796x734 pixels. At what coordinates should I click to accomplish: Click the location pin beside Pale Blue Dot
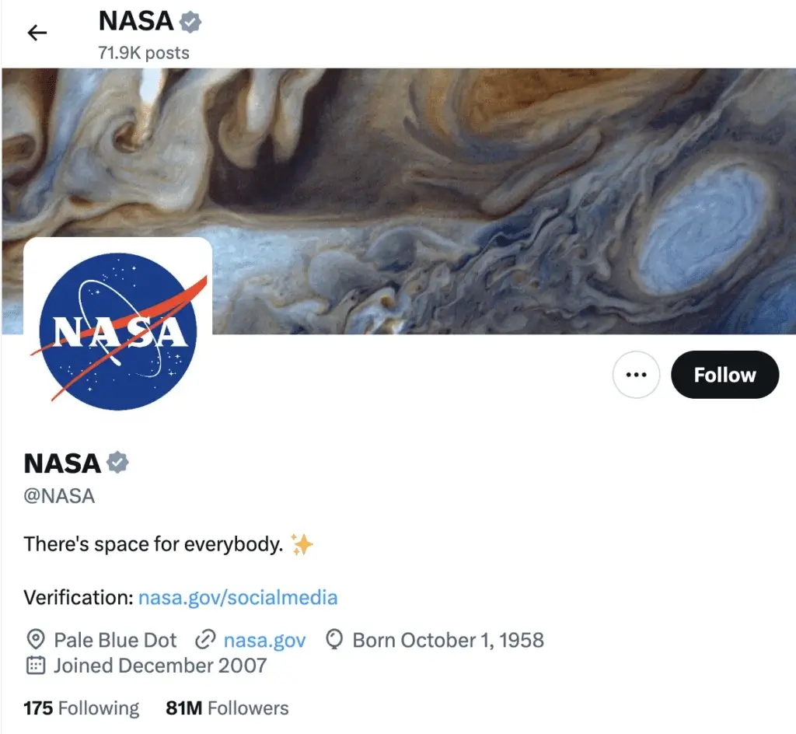click(34, 639)
